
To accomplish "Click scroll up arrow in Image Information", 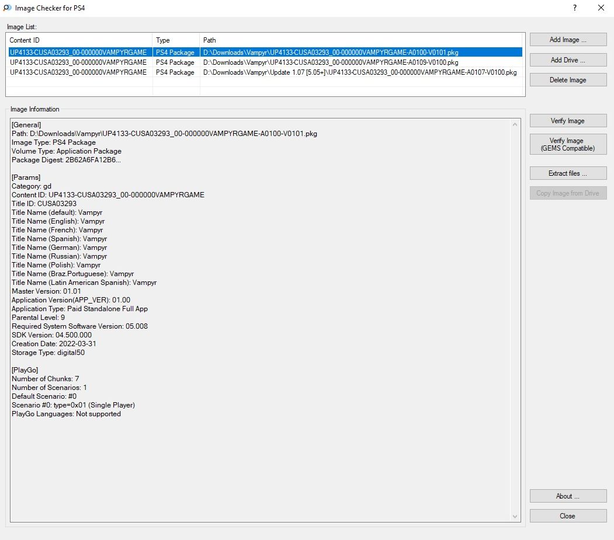I will [515, 124].
